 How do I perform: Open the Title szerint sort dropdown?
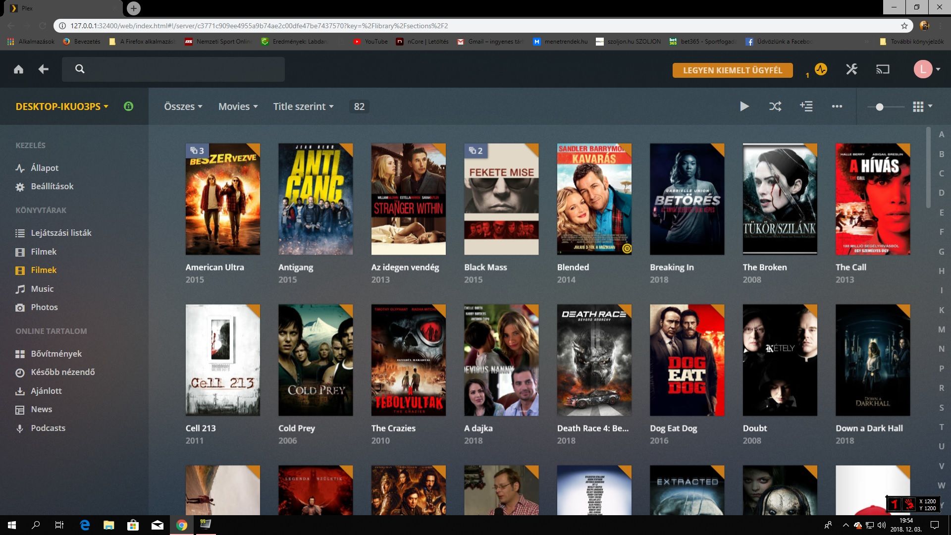pyautogui.click(x=304, y=107)
